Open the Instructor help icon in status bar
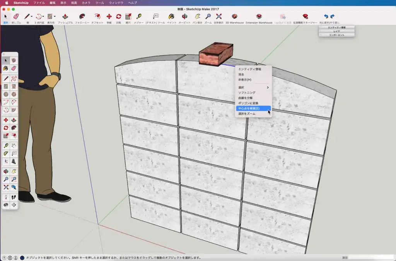396x261 pixels. pyautogui.click(x=22, y=258)
